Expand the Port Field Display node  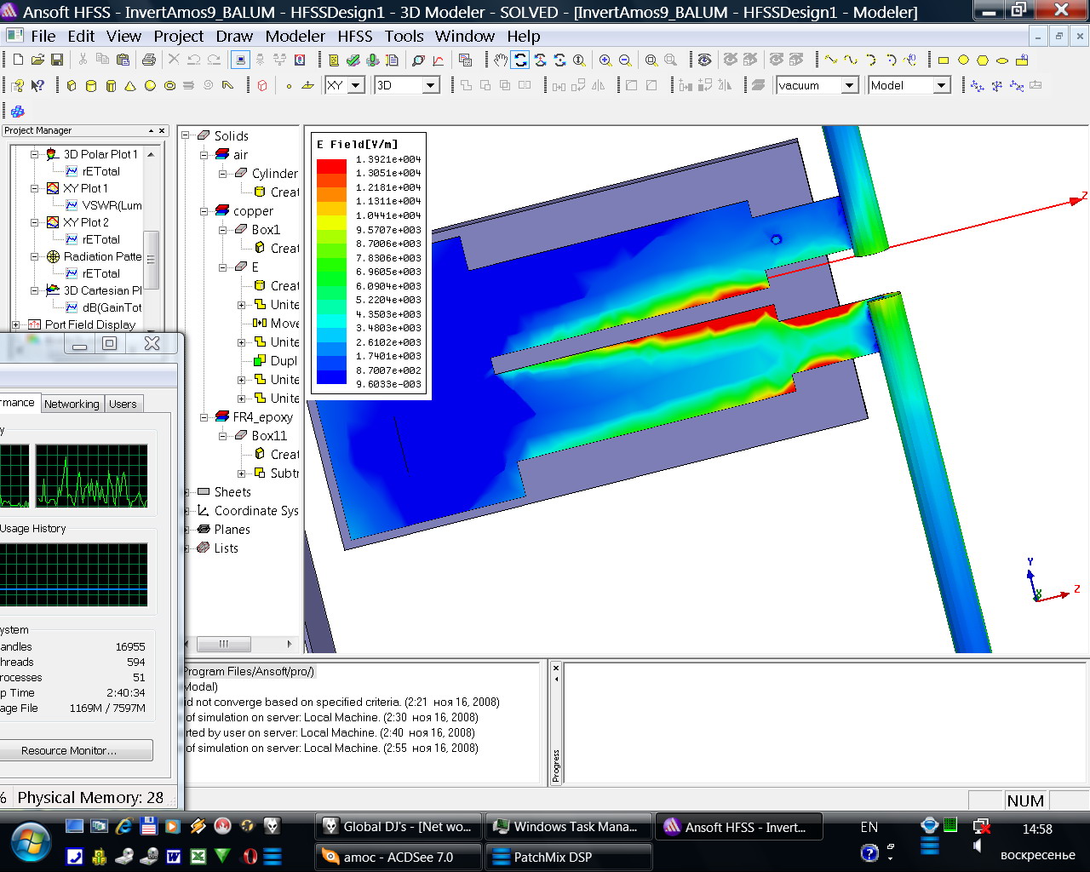point(16,324)
